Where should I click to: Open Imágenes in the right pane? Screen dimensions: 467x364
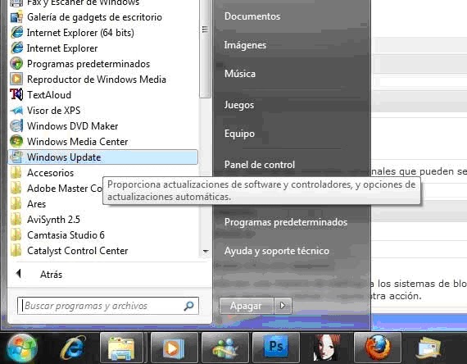pos(245,45)
